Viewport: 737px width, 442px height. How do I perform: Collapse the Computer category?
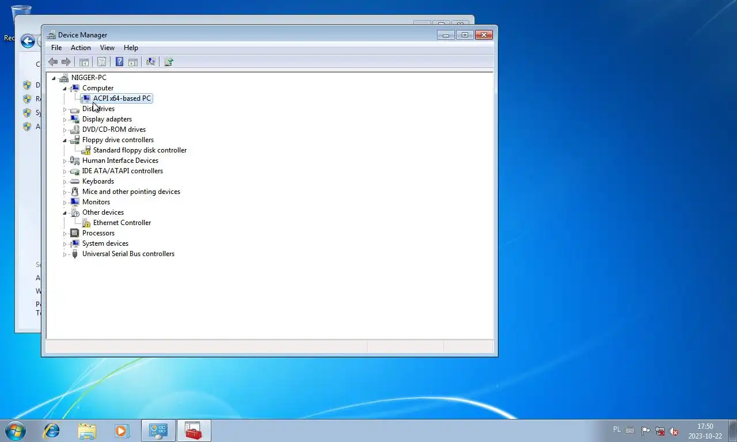tap(64, 89)
